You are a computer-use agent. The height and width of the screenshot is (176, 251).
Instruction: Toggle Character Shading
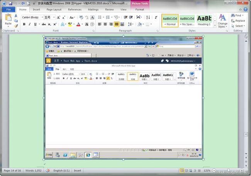[86, 24]
